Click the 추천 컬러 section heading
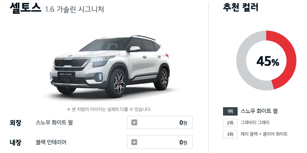The width and height of the screenshot is (307, 153). tap(241, 8)
